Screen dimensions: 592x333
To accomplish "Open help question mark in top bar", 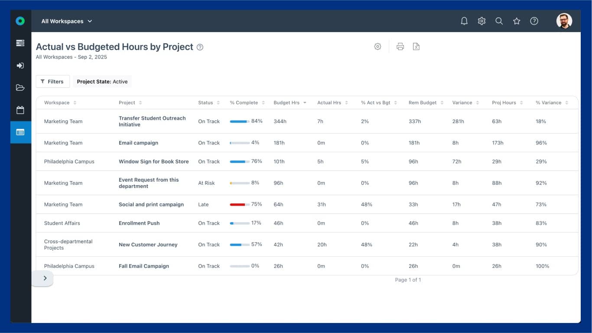I will coord(534,21).
